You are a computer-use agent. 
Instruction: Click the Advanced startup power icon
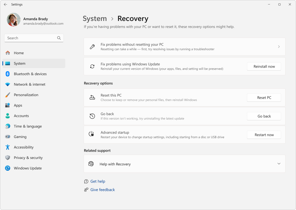point(92,135)
